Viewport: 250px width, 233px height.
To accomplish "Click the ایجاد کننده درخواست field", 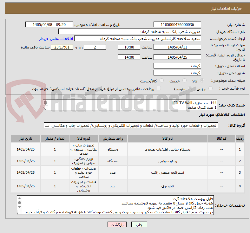I will pyautogui.click(x=138, y=39).
